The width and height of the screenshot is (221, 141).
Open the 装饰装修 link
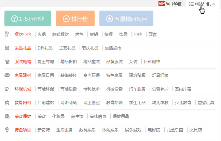[x=69, y=75]
